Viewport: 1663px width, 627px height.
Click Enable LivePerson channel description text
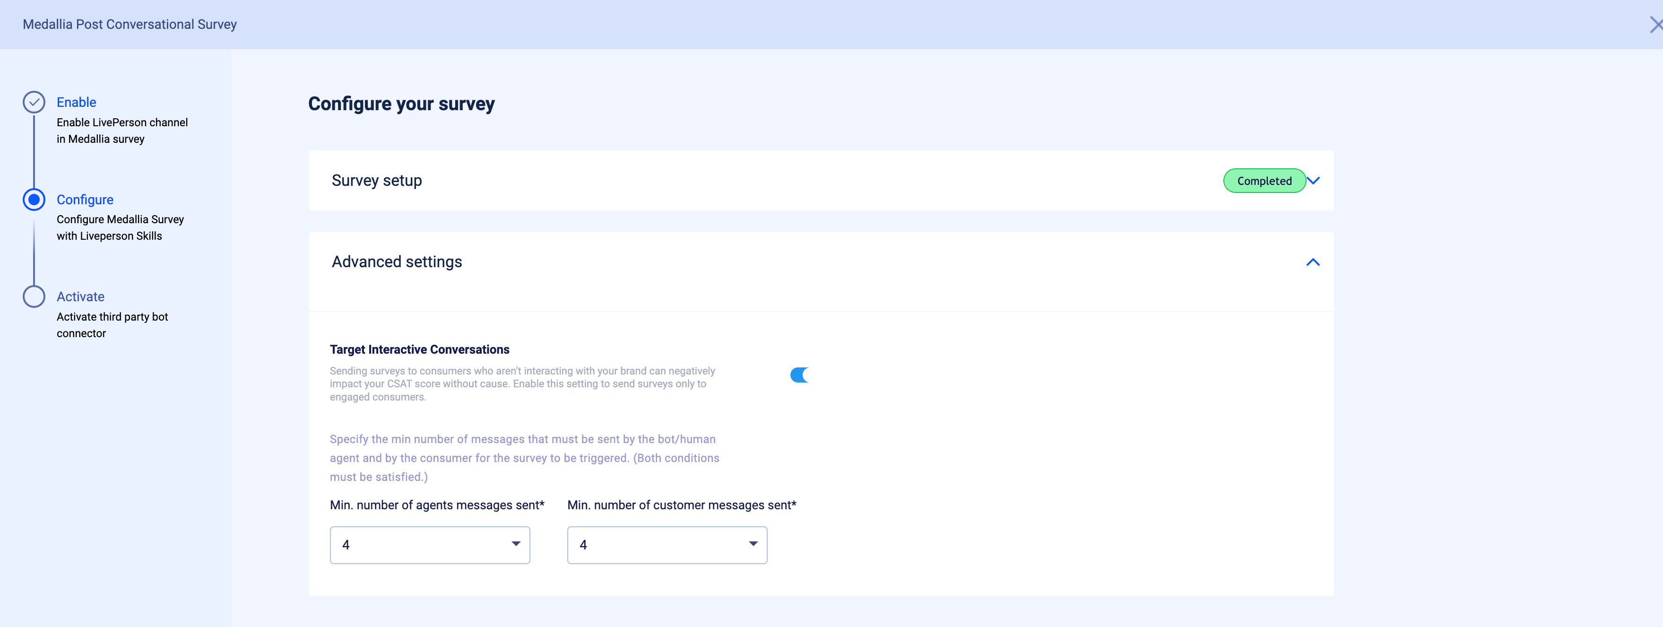122,131
